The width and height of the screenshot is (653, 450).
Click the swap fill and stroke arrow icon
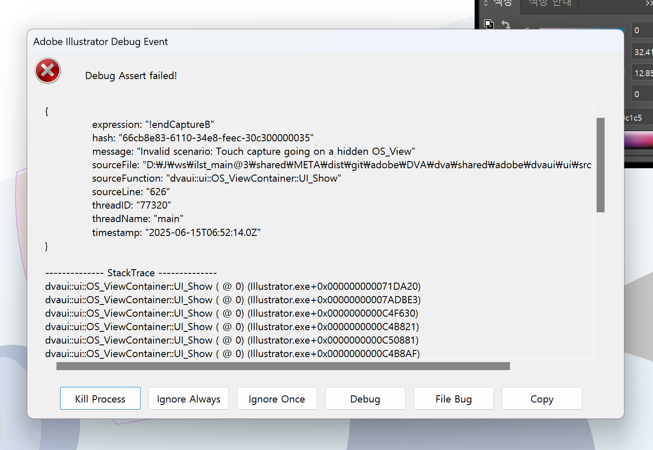(506, 25)
